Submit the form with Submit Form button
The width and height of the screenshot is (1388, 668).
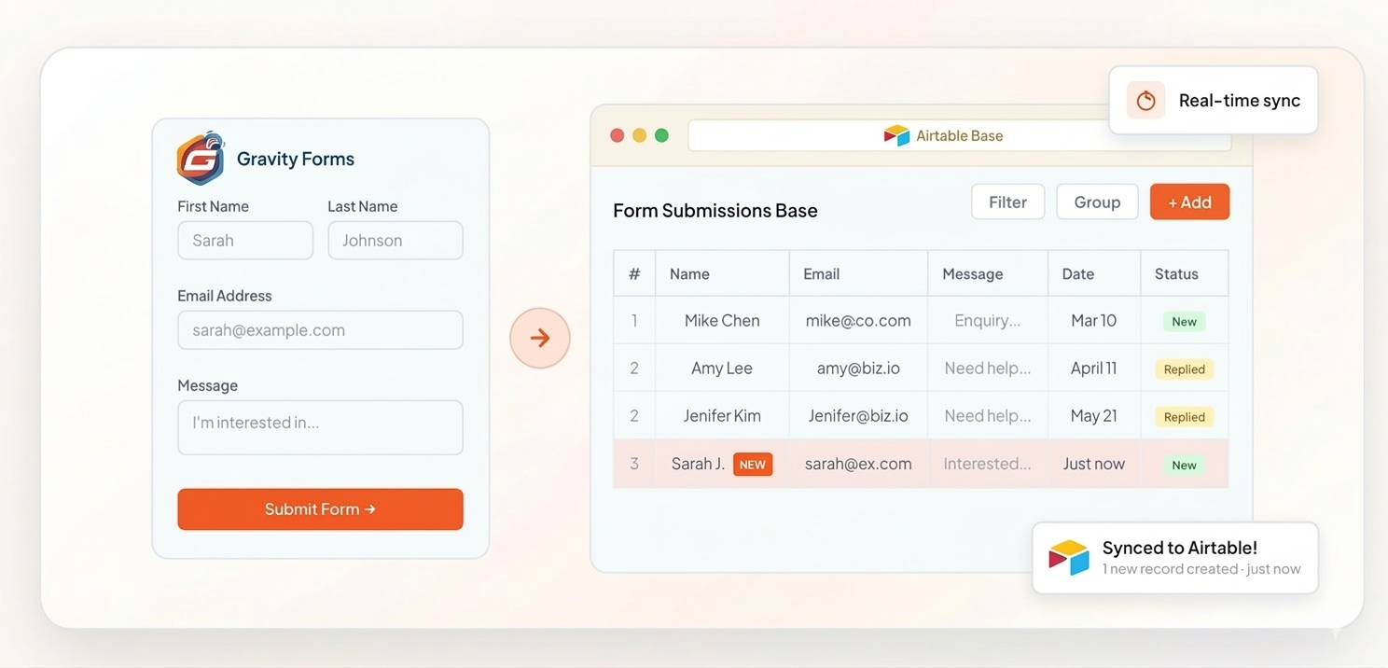tap(320, 509)
